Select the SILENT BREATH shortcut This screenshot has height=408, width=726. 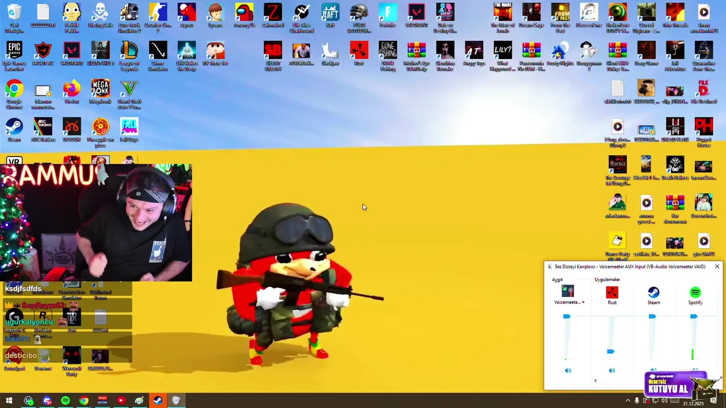coord(273,56)
